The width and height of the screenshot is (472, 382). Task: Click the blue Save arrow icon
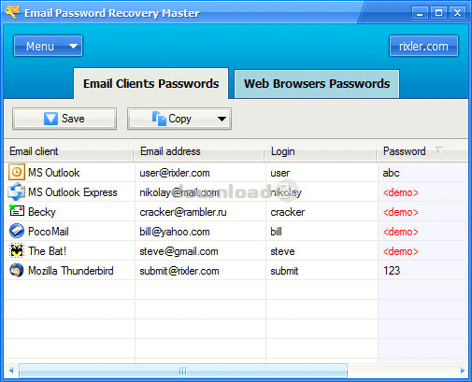pos(50,119)
